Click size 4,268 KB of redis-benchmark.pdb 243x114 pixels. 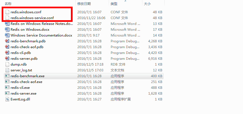(155, 41)
